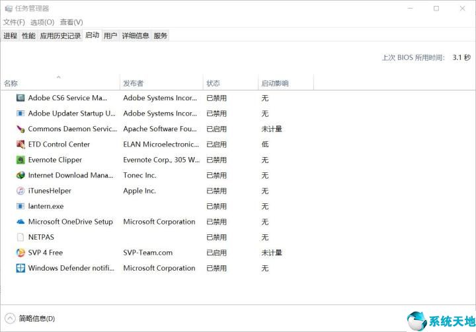Select the Adobe CS6 Service Ma... row name
This screenshot has width=476, height=332.
pyautogui.click(x=67, y=98)
